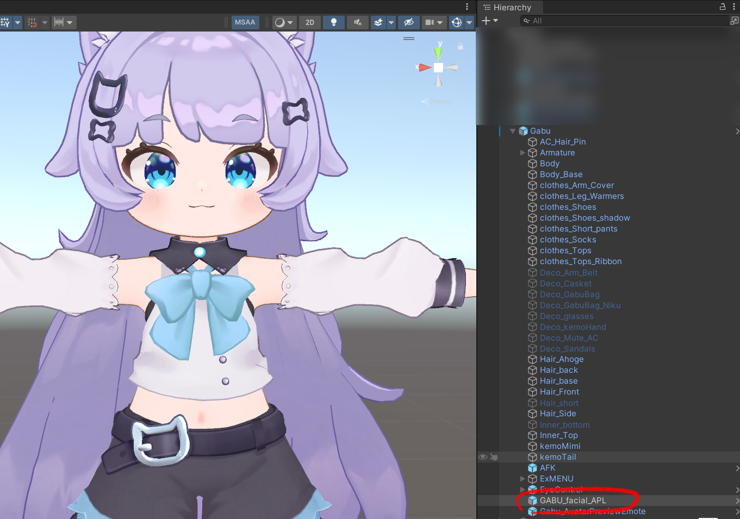
Task: Open the shading draw mode dropdown
Action: (x=284, y=22)
